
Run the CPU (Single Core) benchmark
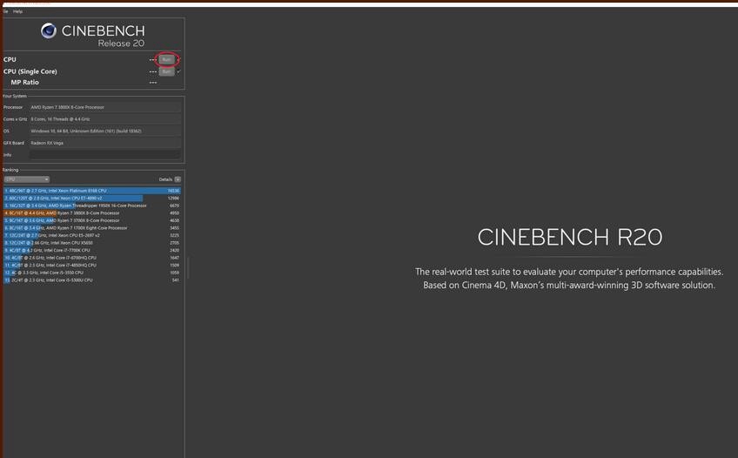click(166, 71)
